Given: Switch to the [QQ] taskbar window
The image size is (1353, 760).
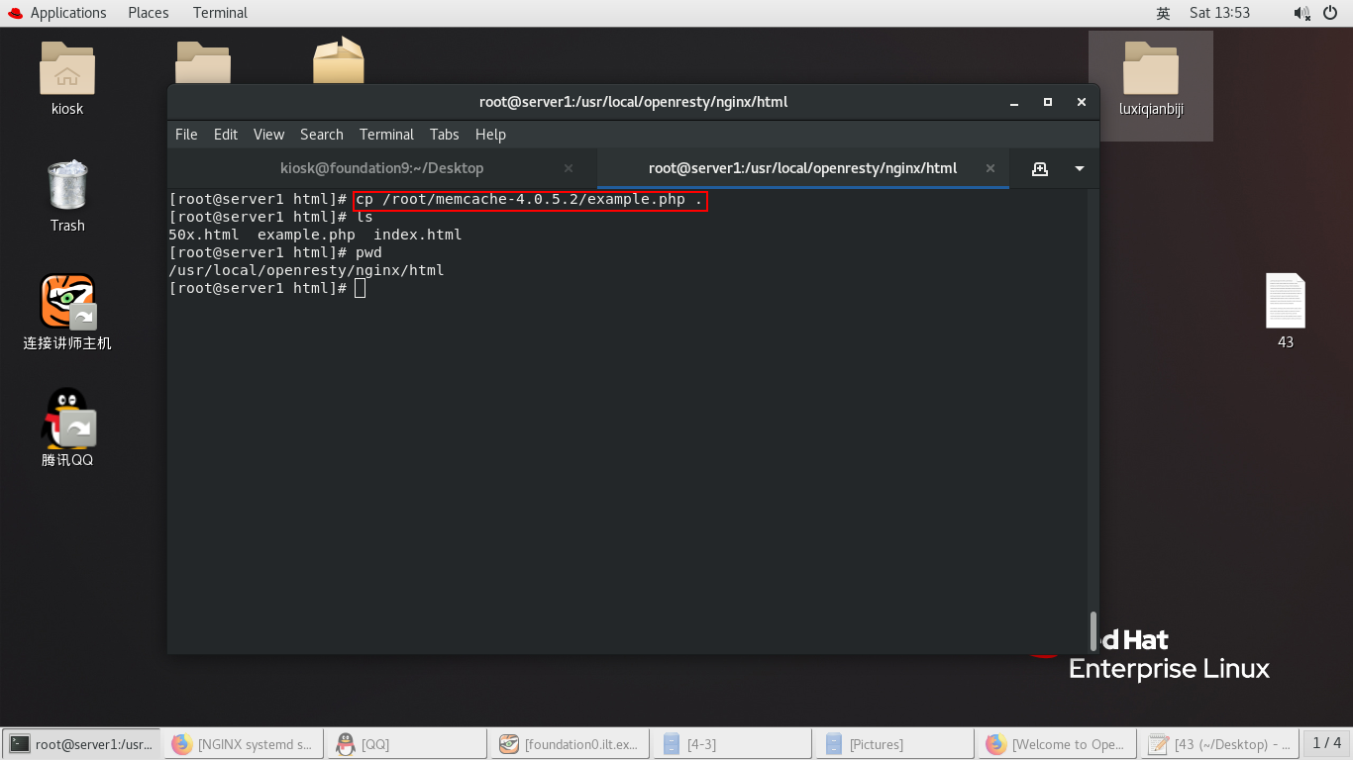Looking at the screenshot, I should (x=407, y=744).
